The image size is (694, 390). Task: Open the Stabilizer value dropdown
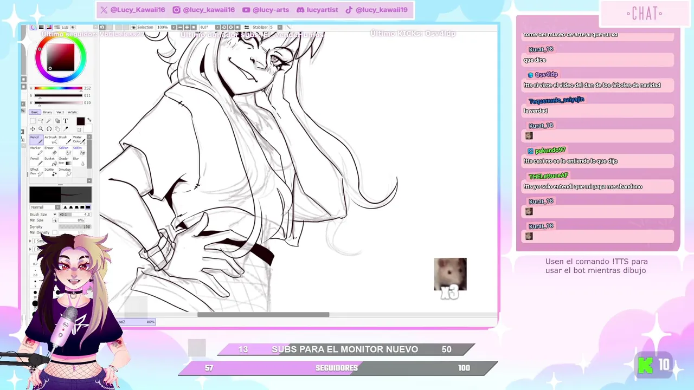280,27
